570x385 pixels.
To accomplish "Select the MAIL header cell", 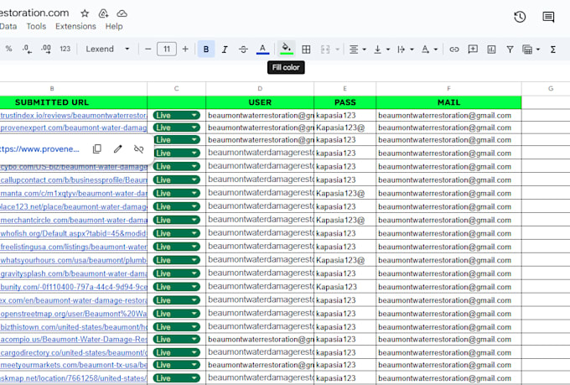I will coord(448,102).
